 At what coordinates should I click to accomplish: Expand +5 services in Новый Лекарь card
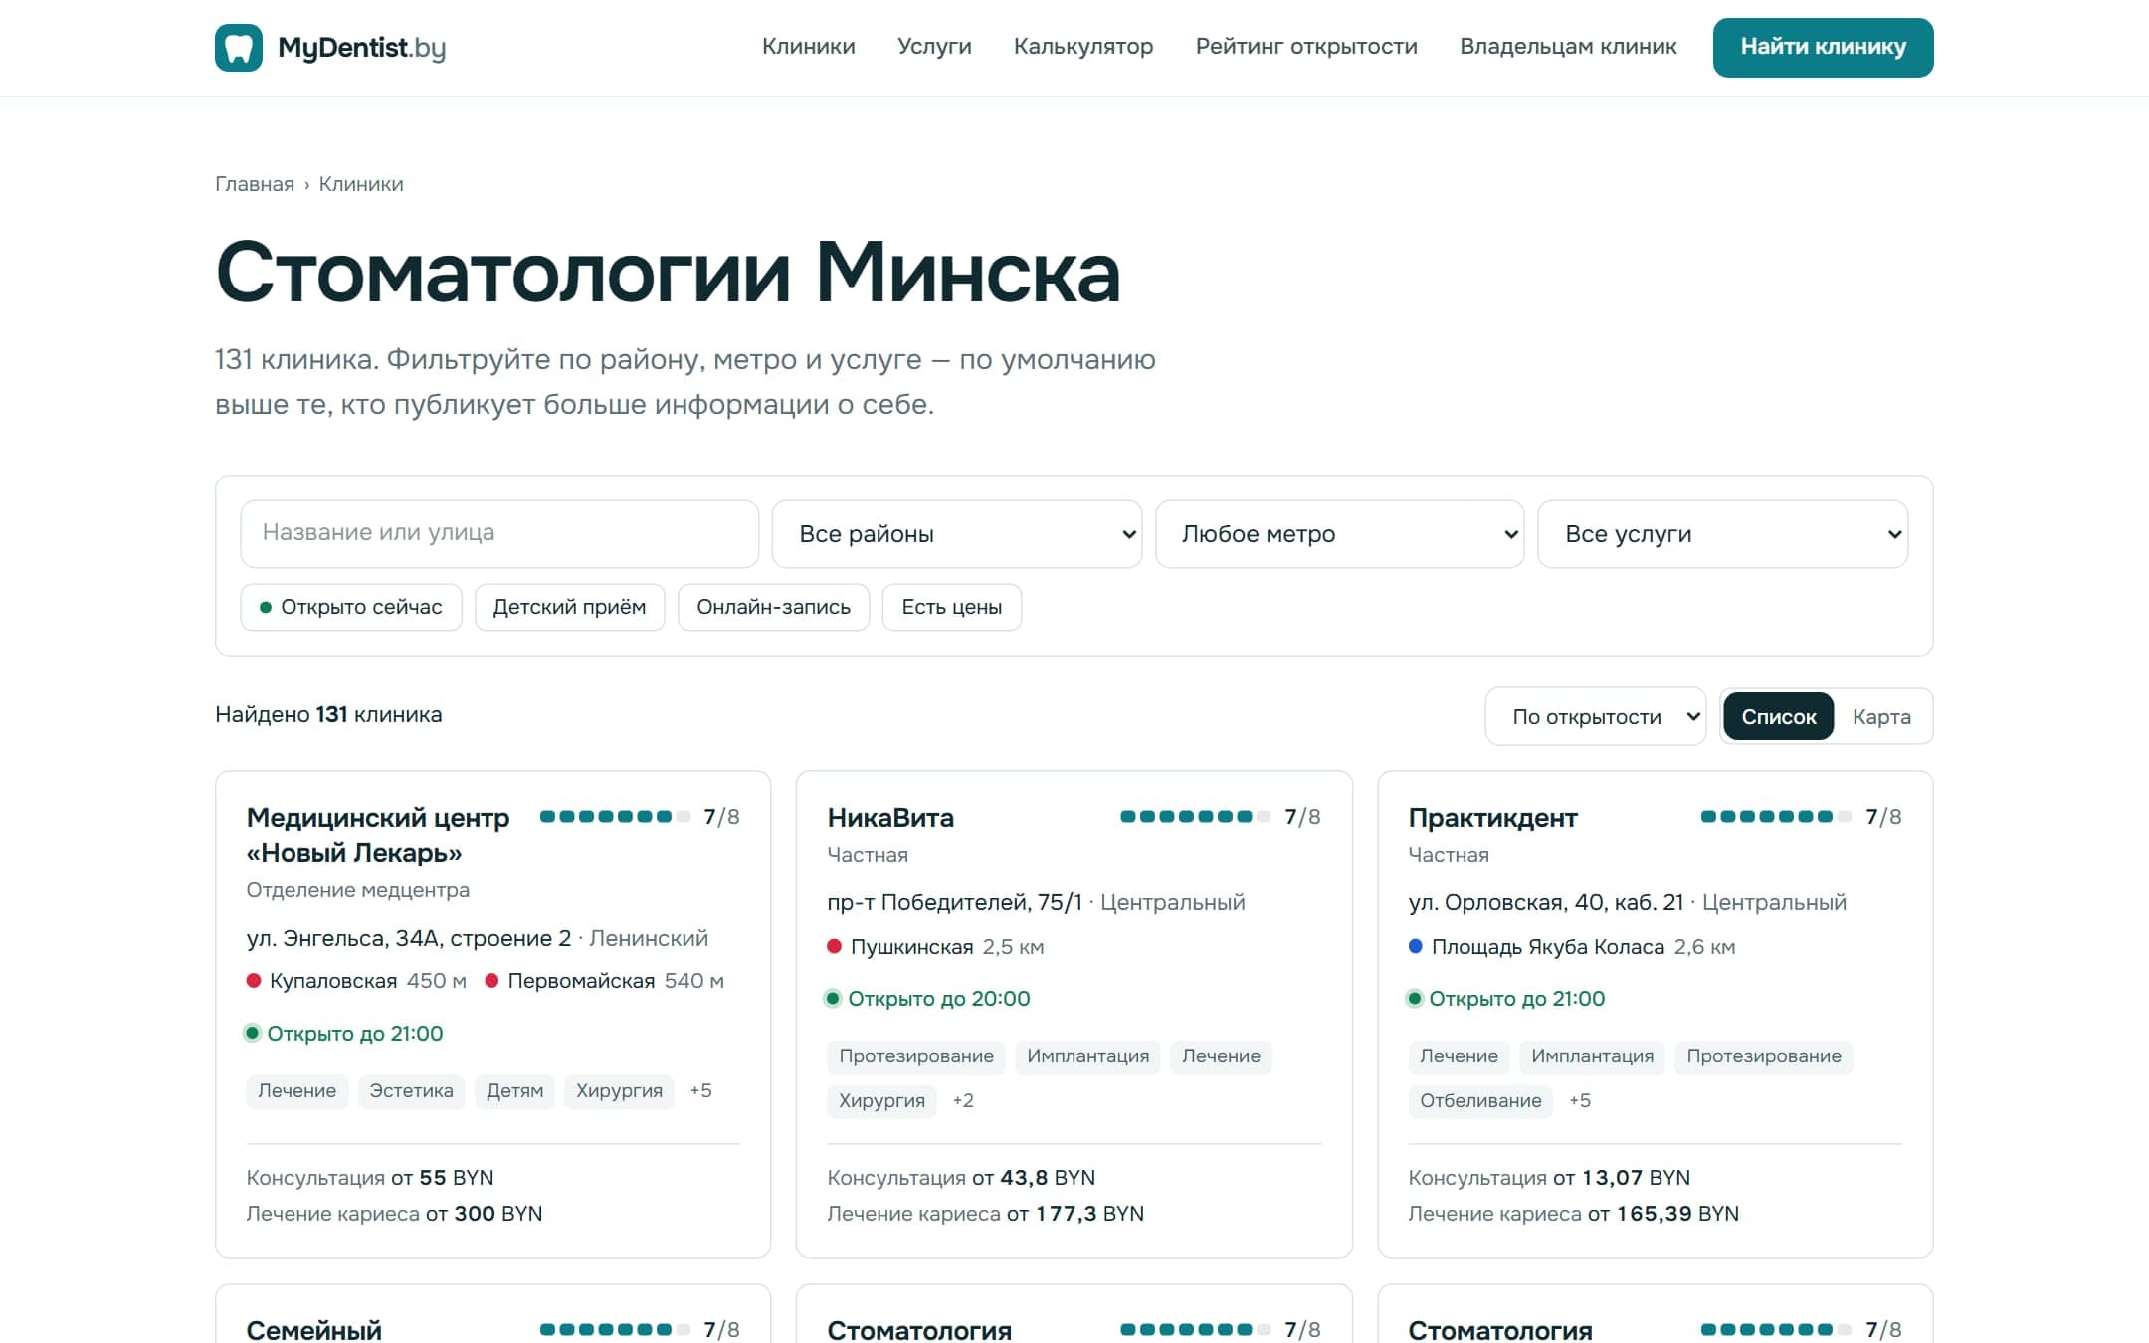coord(700,1090)
